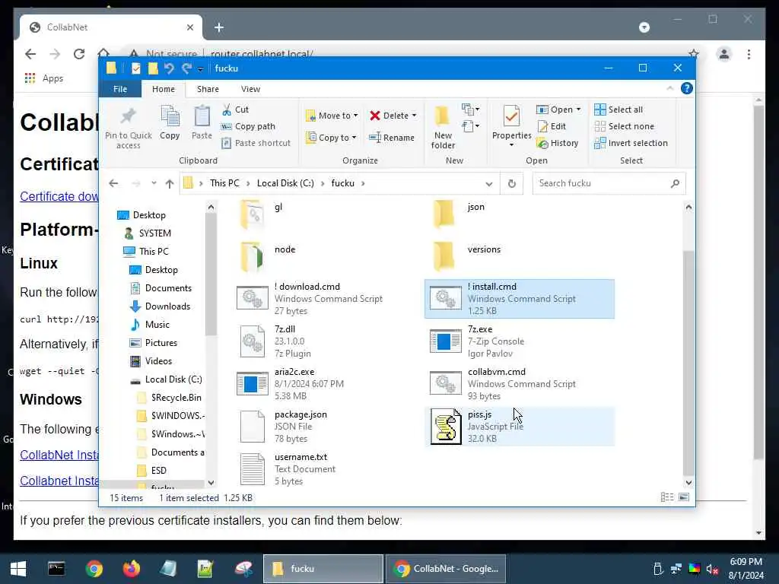Image resolution: width=779 pixels, height=584 pixels.
Task: Click Copy path in Clipboard group
Action: pyautogui.click(x=249, y=127)
